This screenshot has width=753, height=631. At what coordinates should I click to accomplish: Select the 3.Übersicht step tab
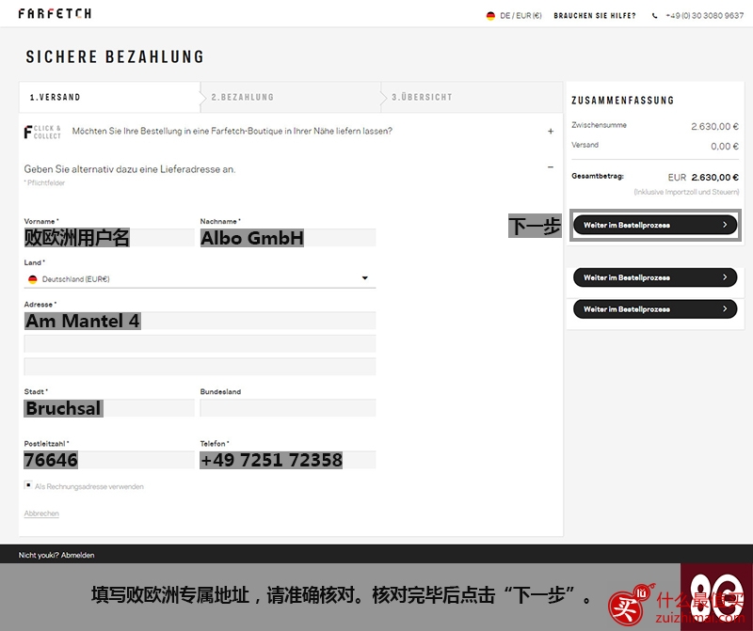[472, 97]
